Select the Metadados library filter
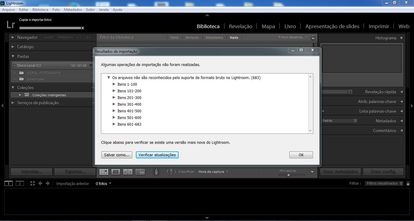The image size is (414, 221). point(214,38)
